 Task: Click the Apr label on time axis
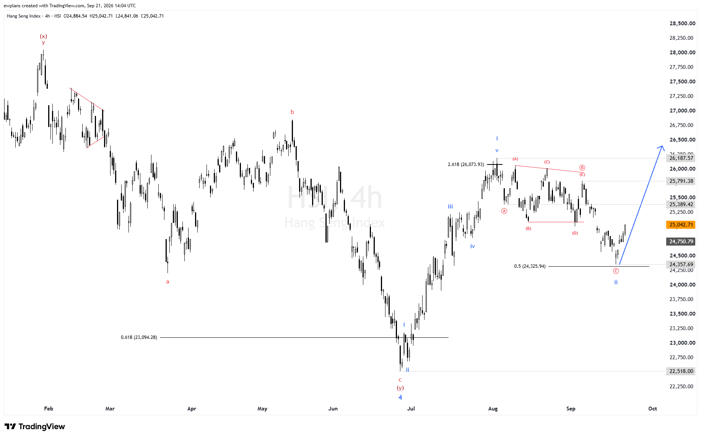(192, 409)
